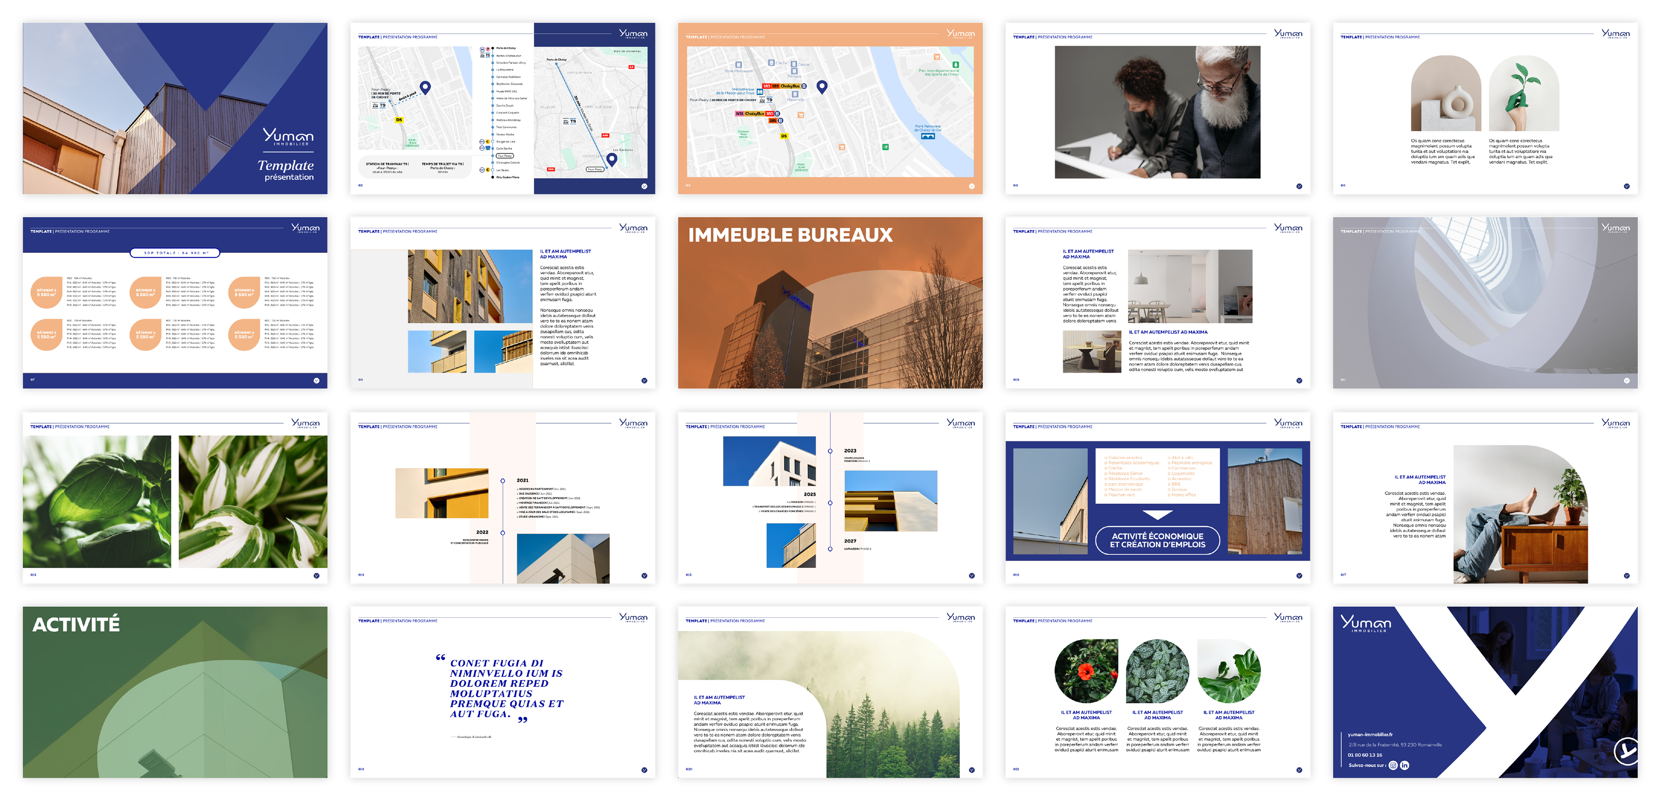Click the first orange Bâtiment A circle
1661x801 pixels.
46,293
